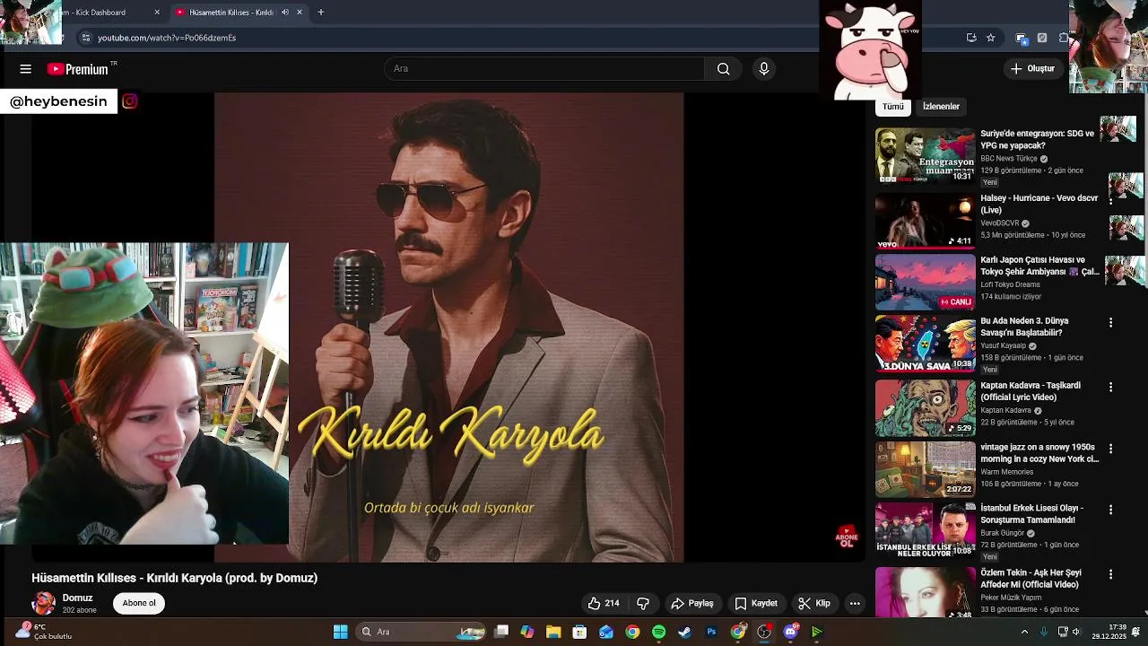The height and width of the screenshot is (646, 1148).
Task: Open Photoshop from taskbar
Action: (711, 633)
